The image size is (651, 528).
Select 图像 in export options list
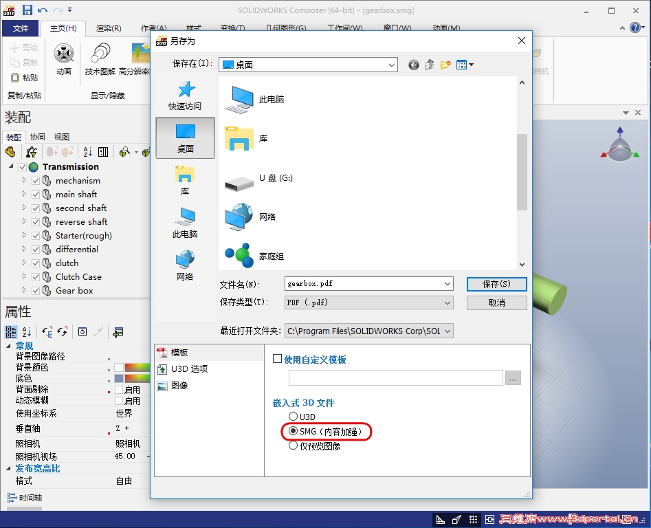[209, 386]
